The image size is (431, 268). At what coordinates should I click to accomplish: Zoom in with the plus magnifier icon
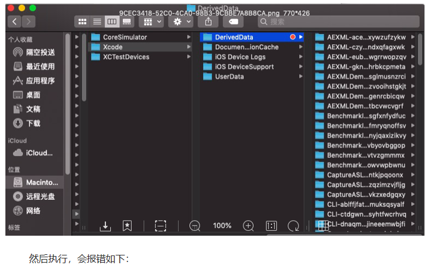pyautogui.click(x=249, y=226)
